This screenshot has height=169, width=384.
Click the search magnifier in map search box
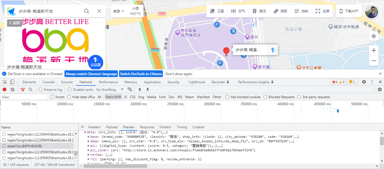tap(87, 11)
